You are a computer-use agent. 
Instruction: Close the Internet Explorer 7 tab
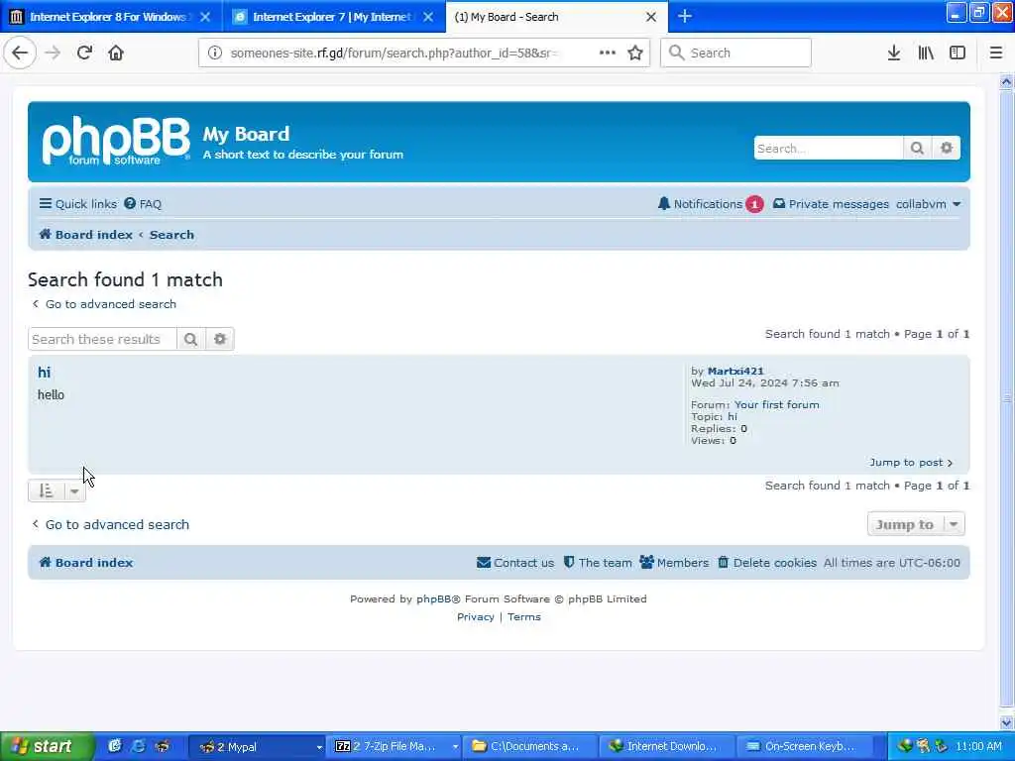pos(428,17)
